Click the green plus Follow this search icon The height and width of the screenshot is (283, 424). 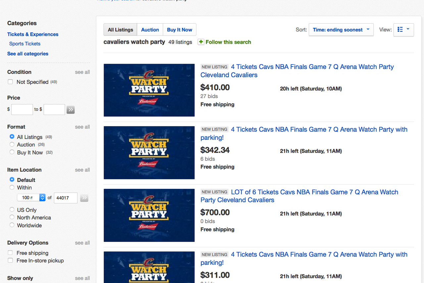(201, 42)
